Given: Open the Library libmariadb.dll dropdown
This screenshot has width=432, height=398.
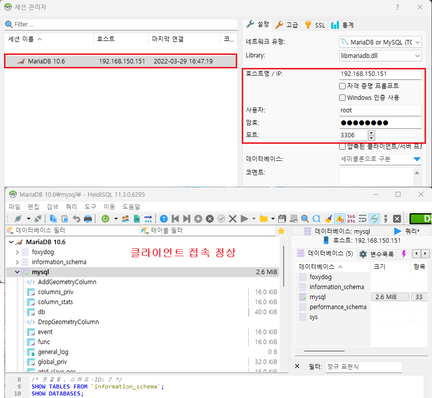Looking at the screenshot, I should coord(380,56).
